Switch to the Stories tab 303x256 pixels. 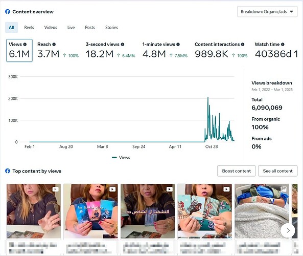click(111, 28)
